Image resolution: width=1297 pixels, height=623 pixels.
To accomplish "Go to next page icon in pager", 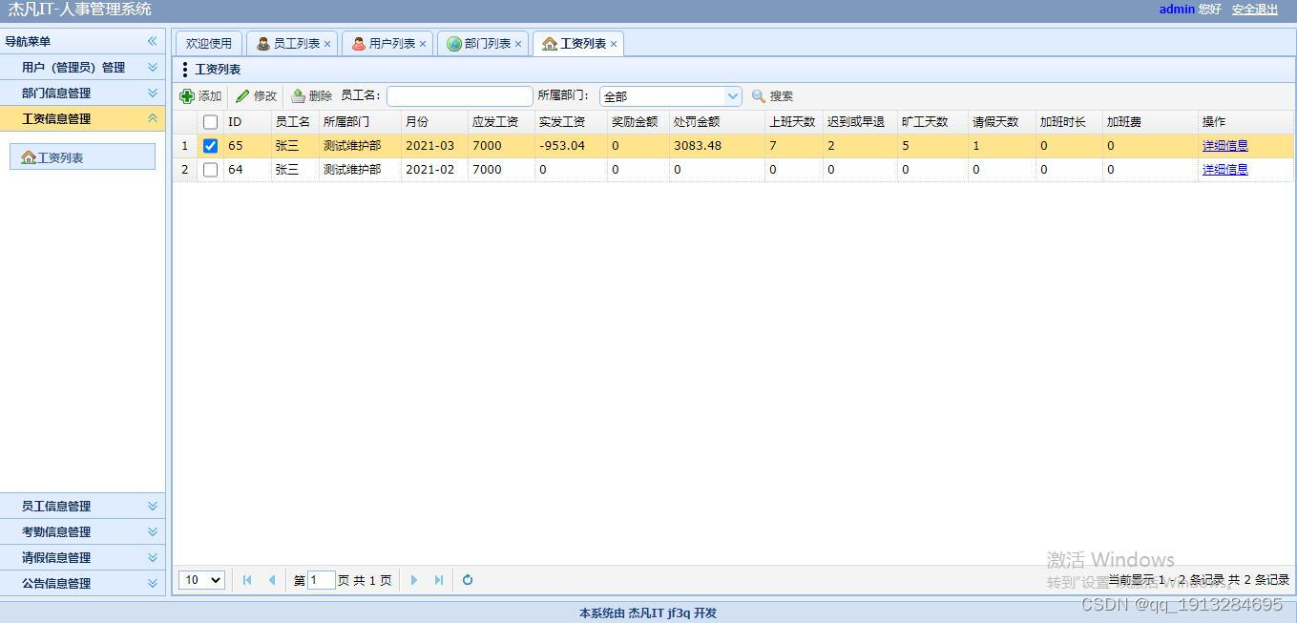I will pyautogui.click(x=413, y=580).
